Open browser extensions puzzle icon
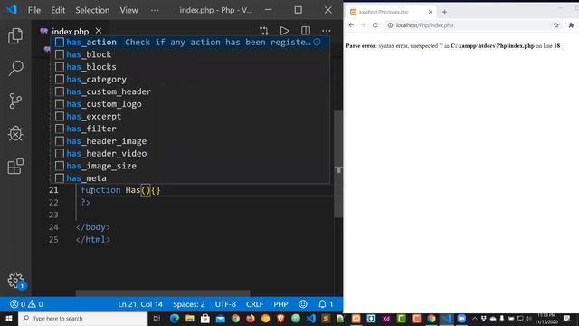 point(571,25)
